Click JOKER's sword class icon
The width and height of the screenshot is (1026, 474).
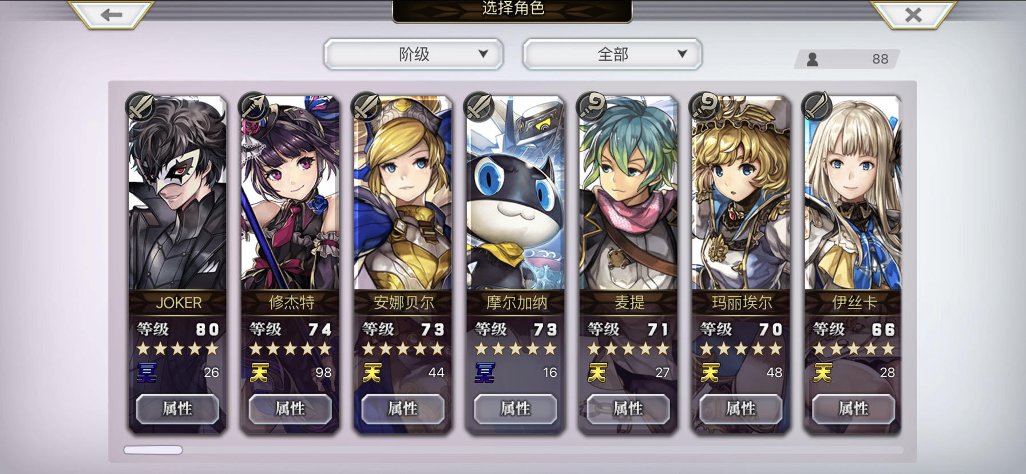(140, 106)
